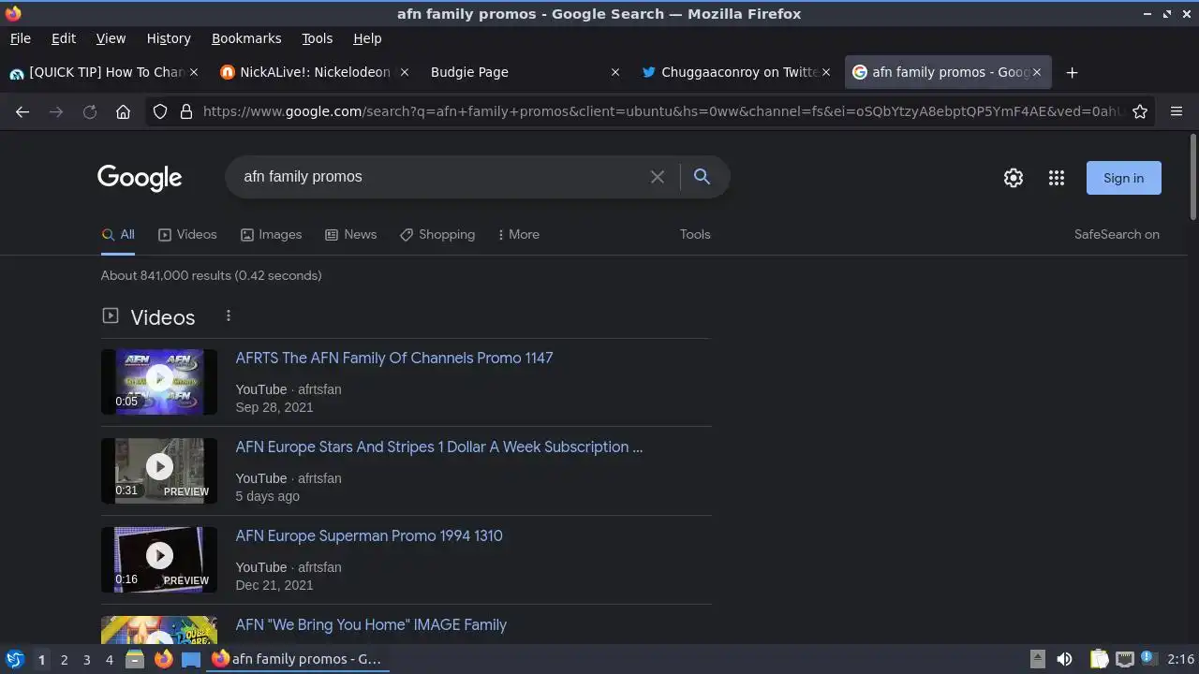This screenshot has width=1199, height=674.
Task: Bookmark this page with the star
Action: 1140,111
